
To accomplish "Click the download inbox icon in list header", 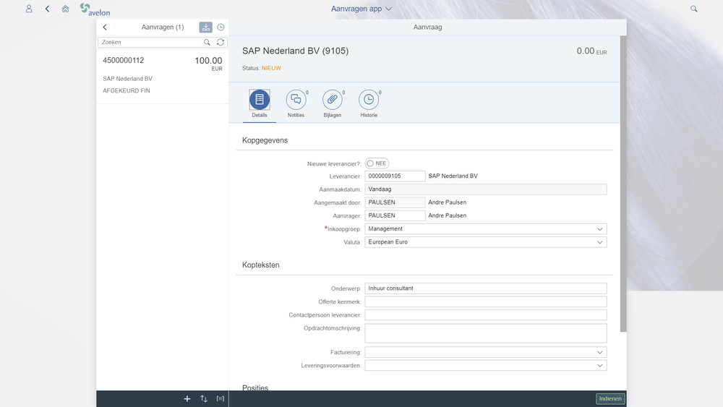I will click(205, 27).
